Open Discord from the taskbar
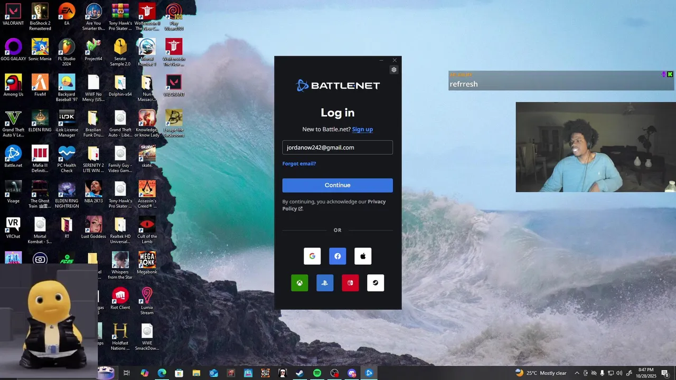The width and height of the screenshot is (676, 380). pyautogui.click(x=352, y=373)
